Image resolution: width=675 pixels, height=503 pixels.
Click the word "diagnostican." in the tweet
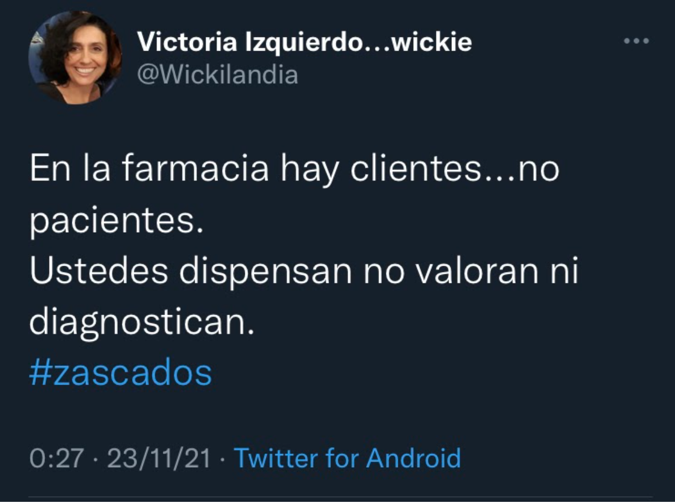pyautogui.click(x=142, y=323)
